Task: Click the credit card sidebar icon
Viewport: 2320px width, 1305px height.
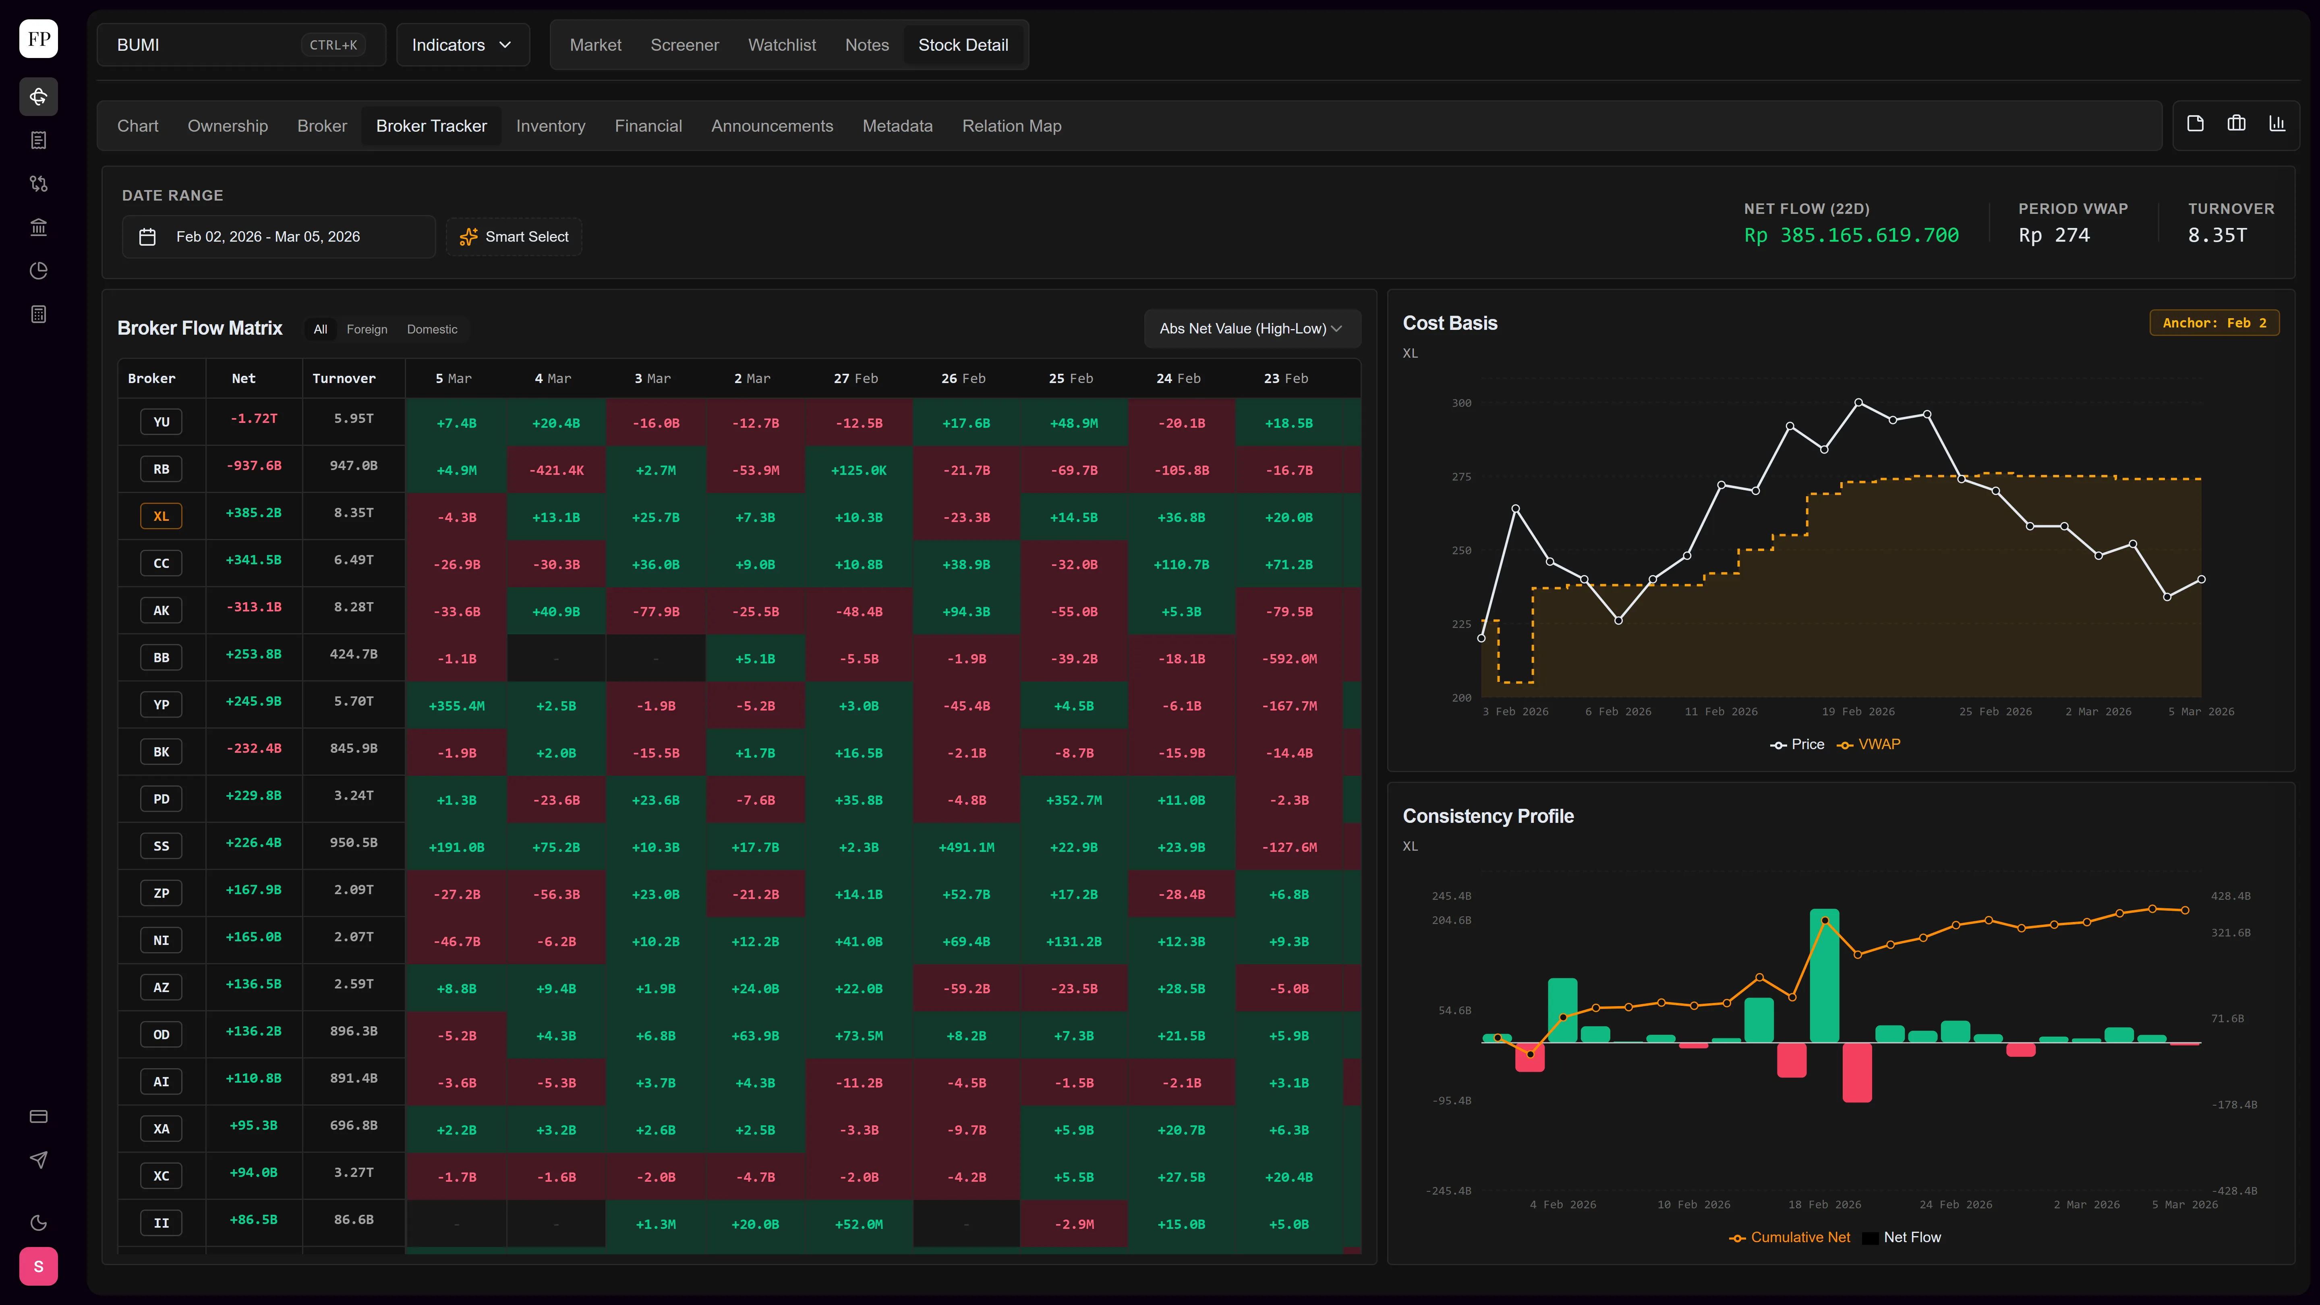Action: click(39, 1117)
